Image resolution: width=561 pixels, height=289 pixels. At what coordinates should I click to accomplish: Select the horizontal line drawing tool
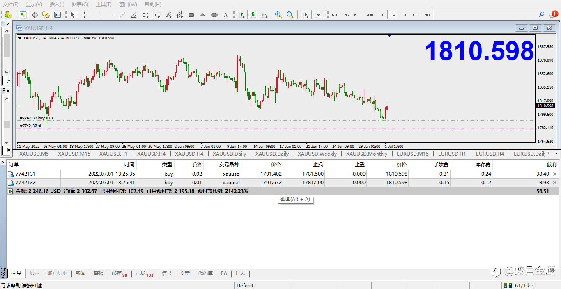click(111, 15)
